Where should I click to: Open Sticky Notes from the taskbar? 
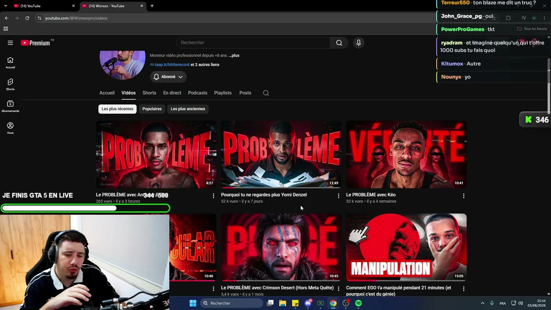(295, 303)
